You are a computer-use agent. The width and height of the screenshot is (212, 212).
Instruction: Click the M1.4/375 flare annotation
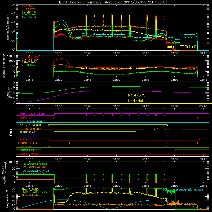pyautogui.click(x=136, y=95)
